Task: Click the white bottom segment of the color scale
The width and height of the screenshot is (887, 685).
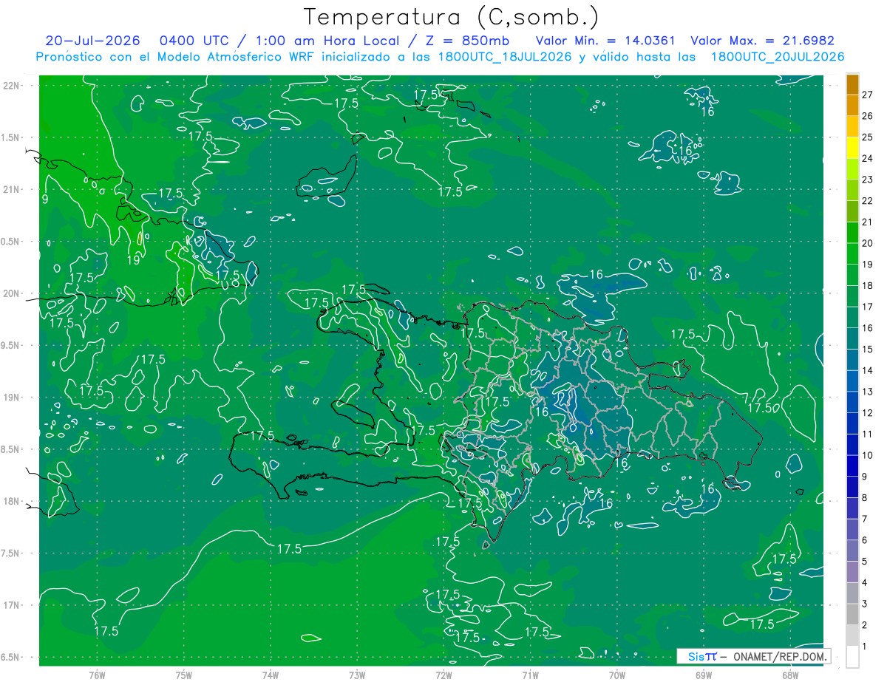Action: coord(852,657)
